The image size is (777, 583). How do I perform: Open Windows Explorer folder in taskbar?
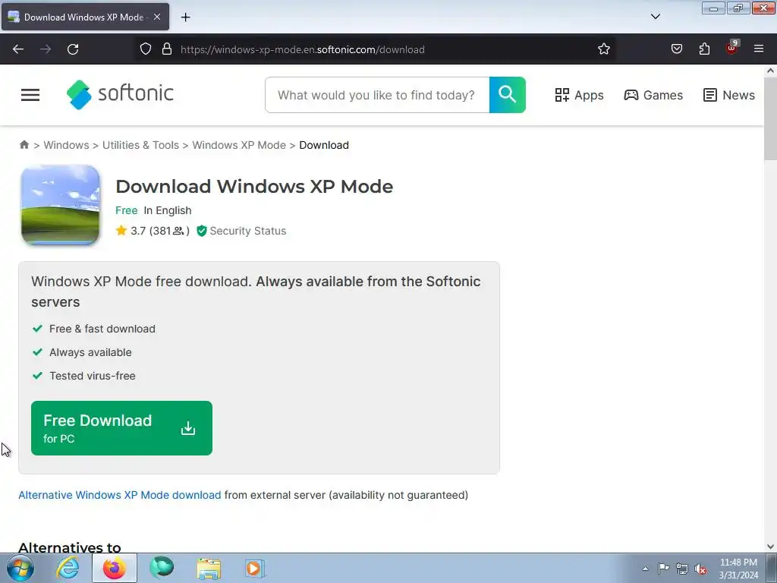click(x=209, y=569)
